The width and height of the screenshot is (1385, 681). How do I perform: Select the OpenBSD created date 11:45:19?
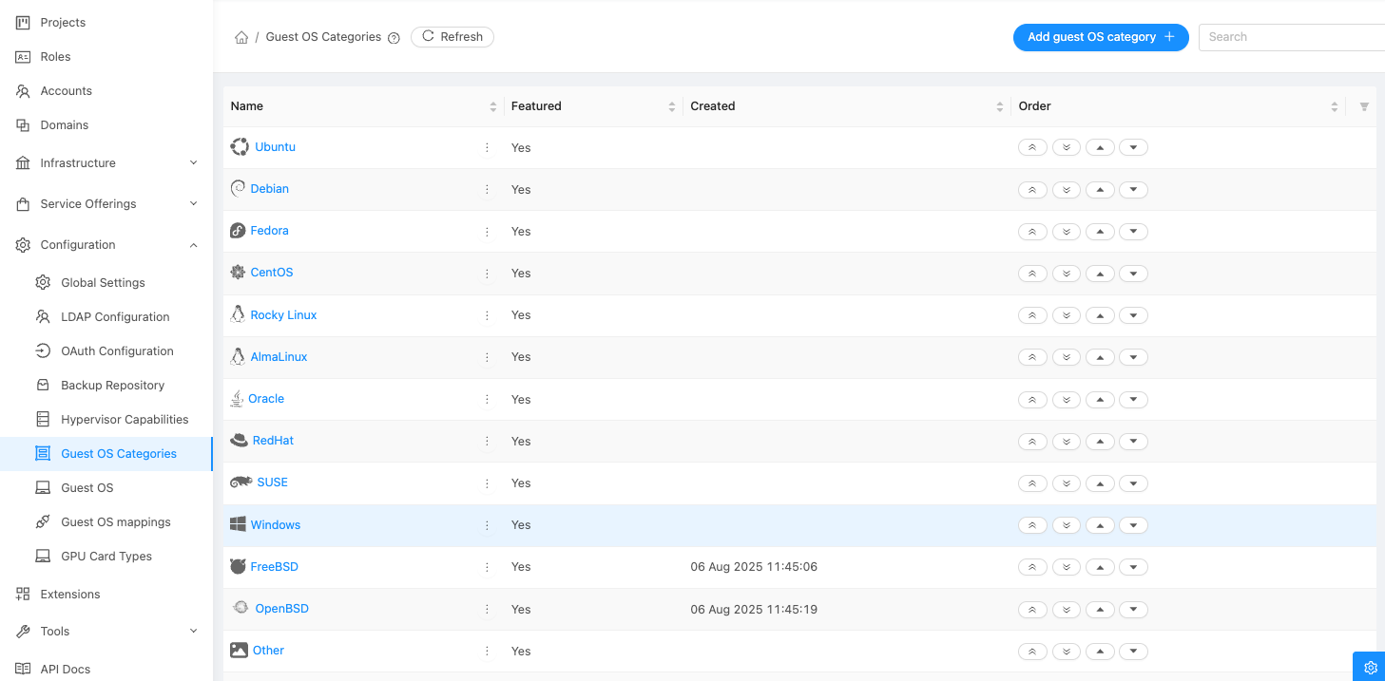coord(754,609)
